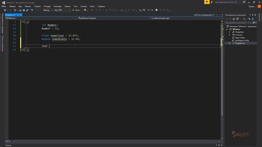The image size is (262, 147).
Task: Undo last edit with the Undo icon
Action: [x=32, y=10]
